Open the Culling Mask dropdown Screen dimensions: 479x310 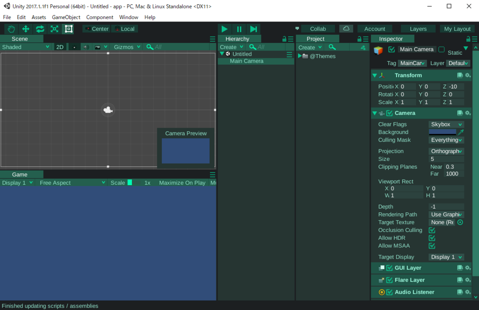click(446, 140)
